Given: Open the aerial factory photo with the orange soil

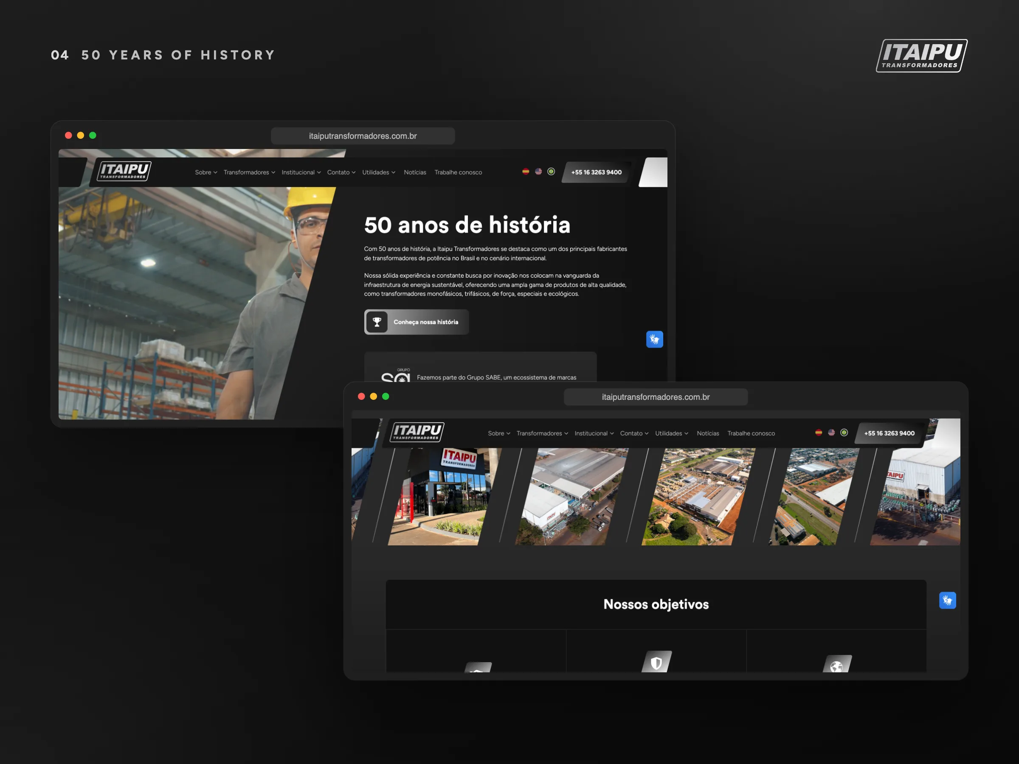Looking at the screenshot, I should point(698,497).
